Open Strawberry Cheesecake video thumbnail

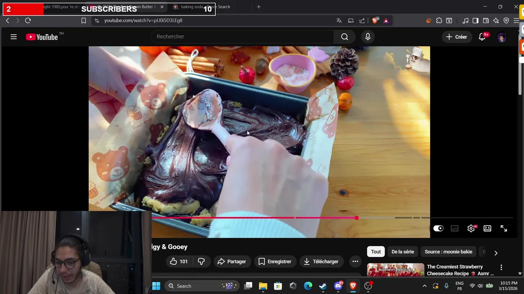(x=395, y=270)
